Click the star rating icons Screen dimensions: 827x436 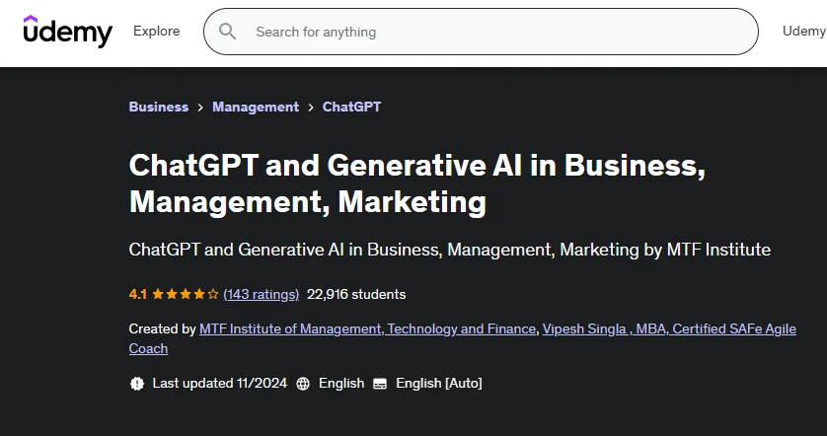point(186,294)
